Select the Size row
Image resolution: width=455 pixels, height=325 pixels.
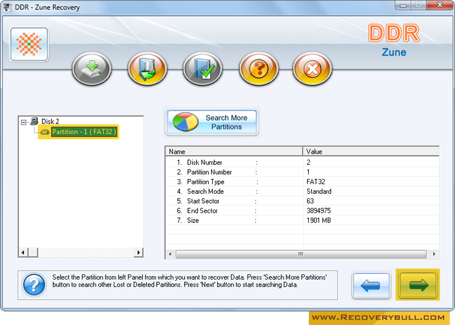[x=302, y=220]
